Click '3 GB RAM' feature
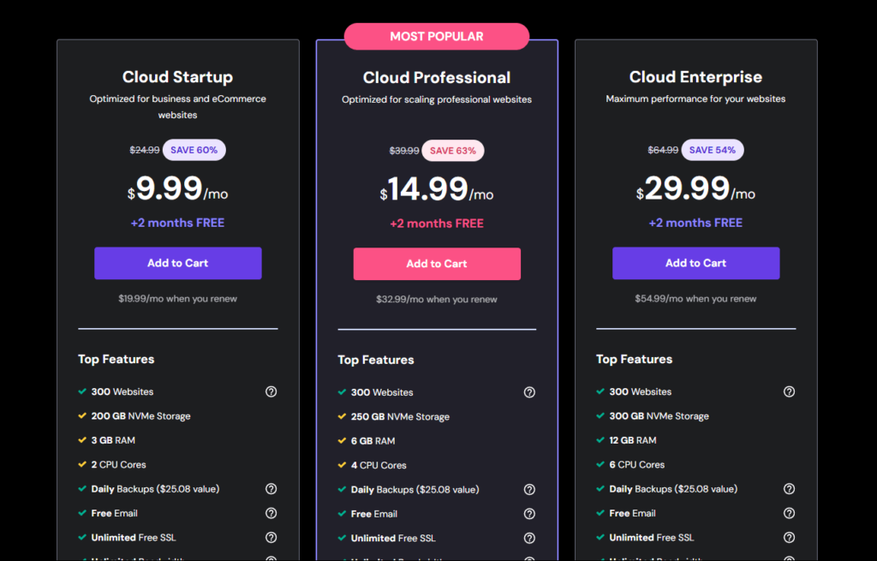Image resolution: width=877 pixels, height=561 pixels. point(113,440)
